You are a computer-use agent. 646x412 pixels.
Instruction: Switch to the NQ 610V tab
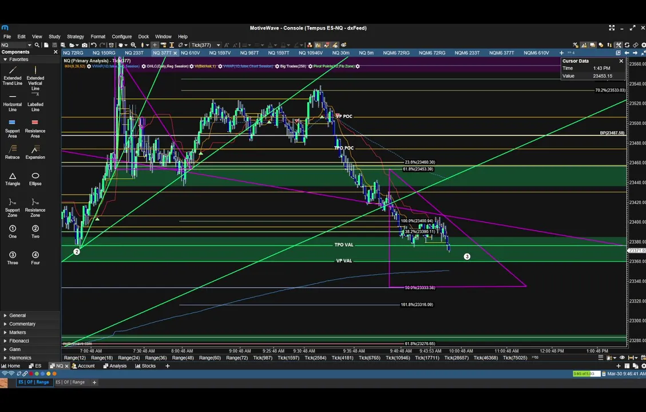click(191, 53)
